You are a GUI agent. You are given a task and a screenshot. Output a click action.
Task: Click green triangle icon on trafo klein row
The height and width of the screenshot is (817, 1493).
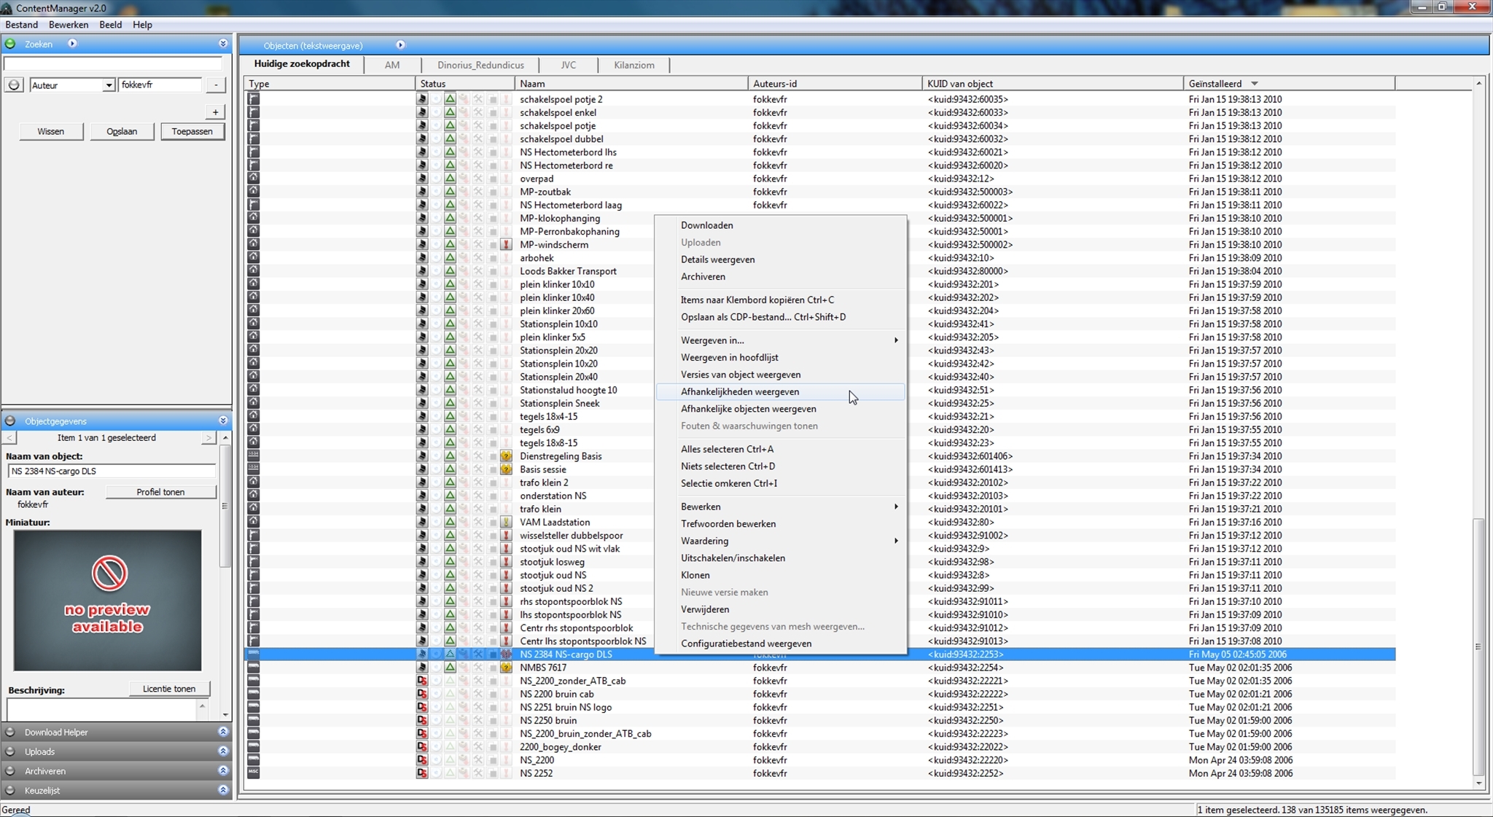tap(450, 509)
